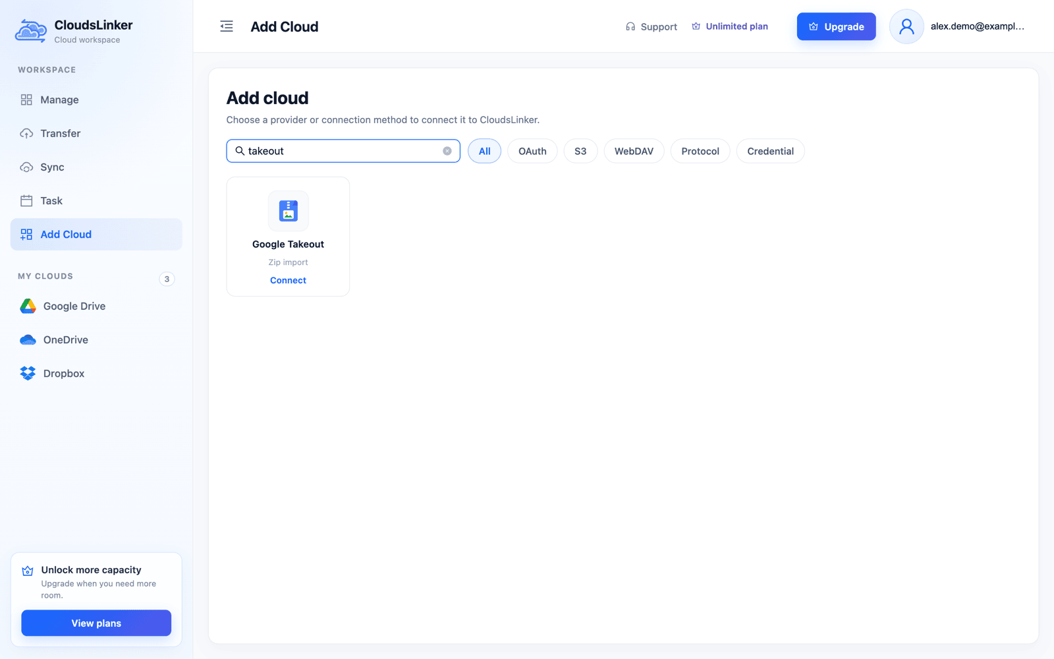The height and width of the screenshot is (659, 1054).
Task: Click the search magnifier icon
Action: point(240,151)
